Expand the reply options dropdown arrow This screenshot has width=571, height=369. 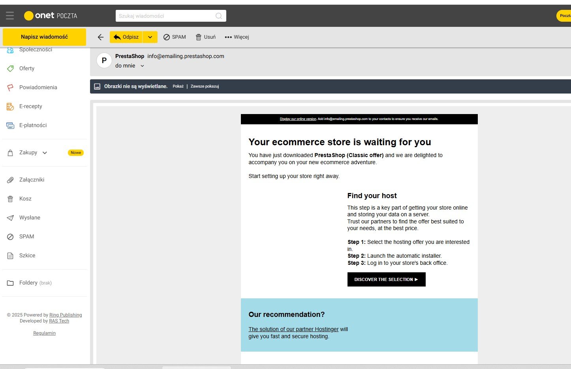(x=150, y=37)
